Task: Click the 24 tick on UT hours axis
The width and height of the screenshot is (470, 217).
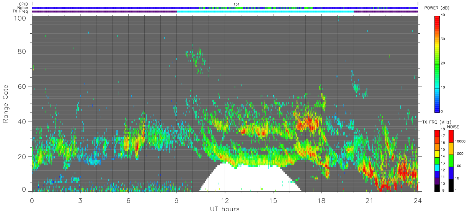Action: coord(418,200)
